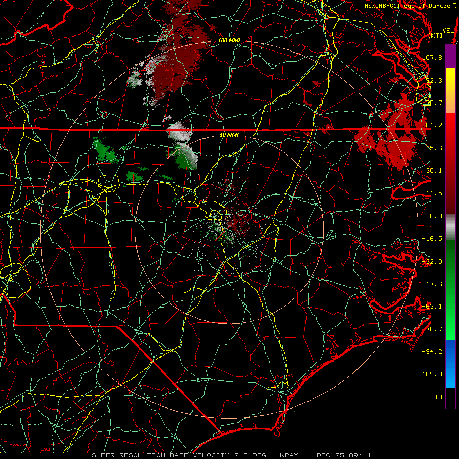Select the -94.2 scale value
The height and width of the screenshot is (459, 459).
432,352
